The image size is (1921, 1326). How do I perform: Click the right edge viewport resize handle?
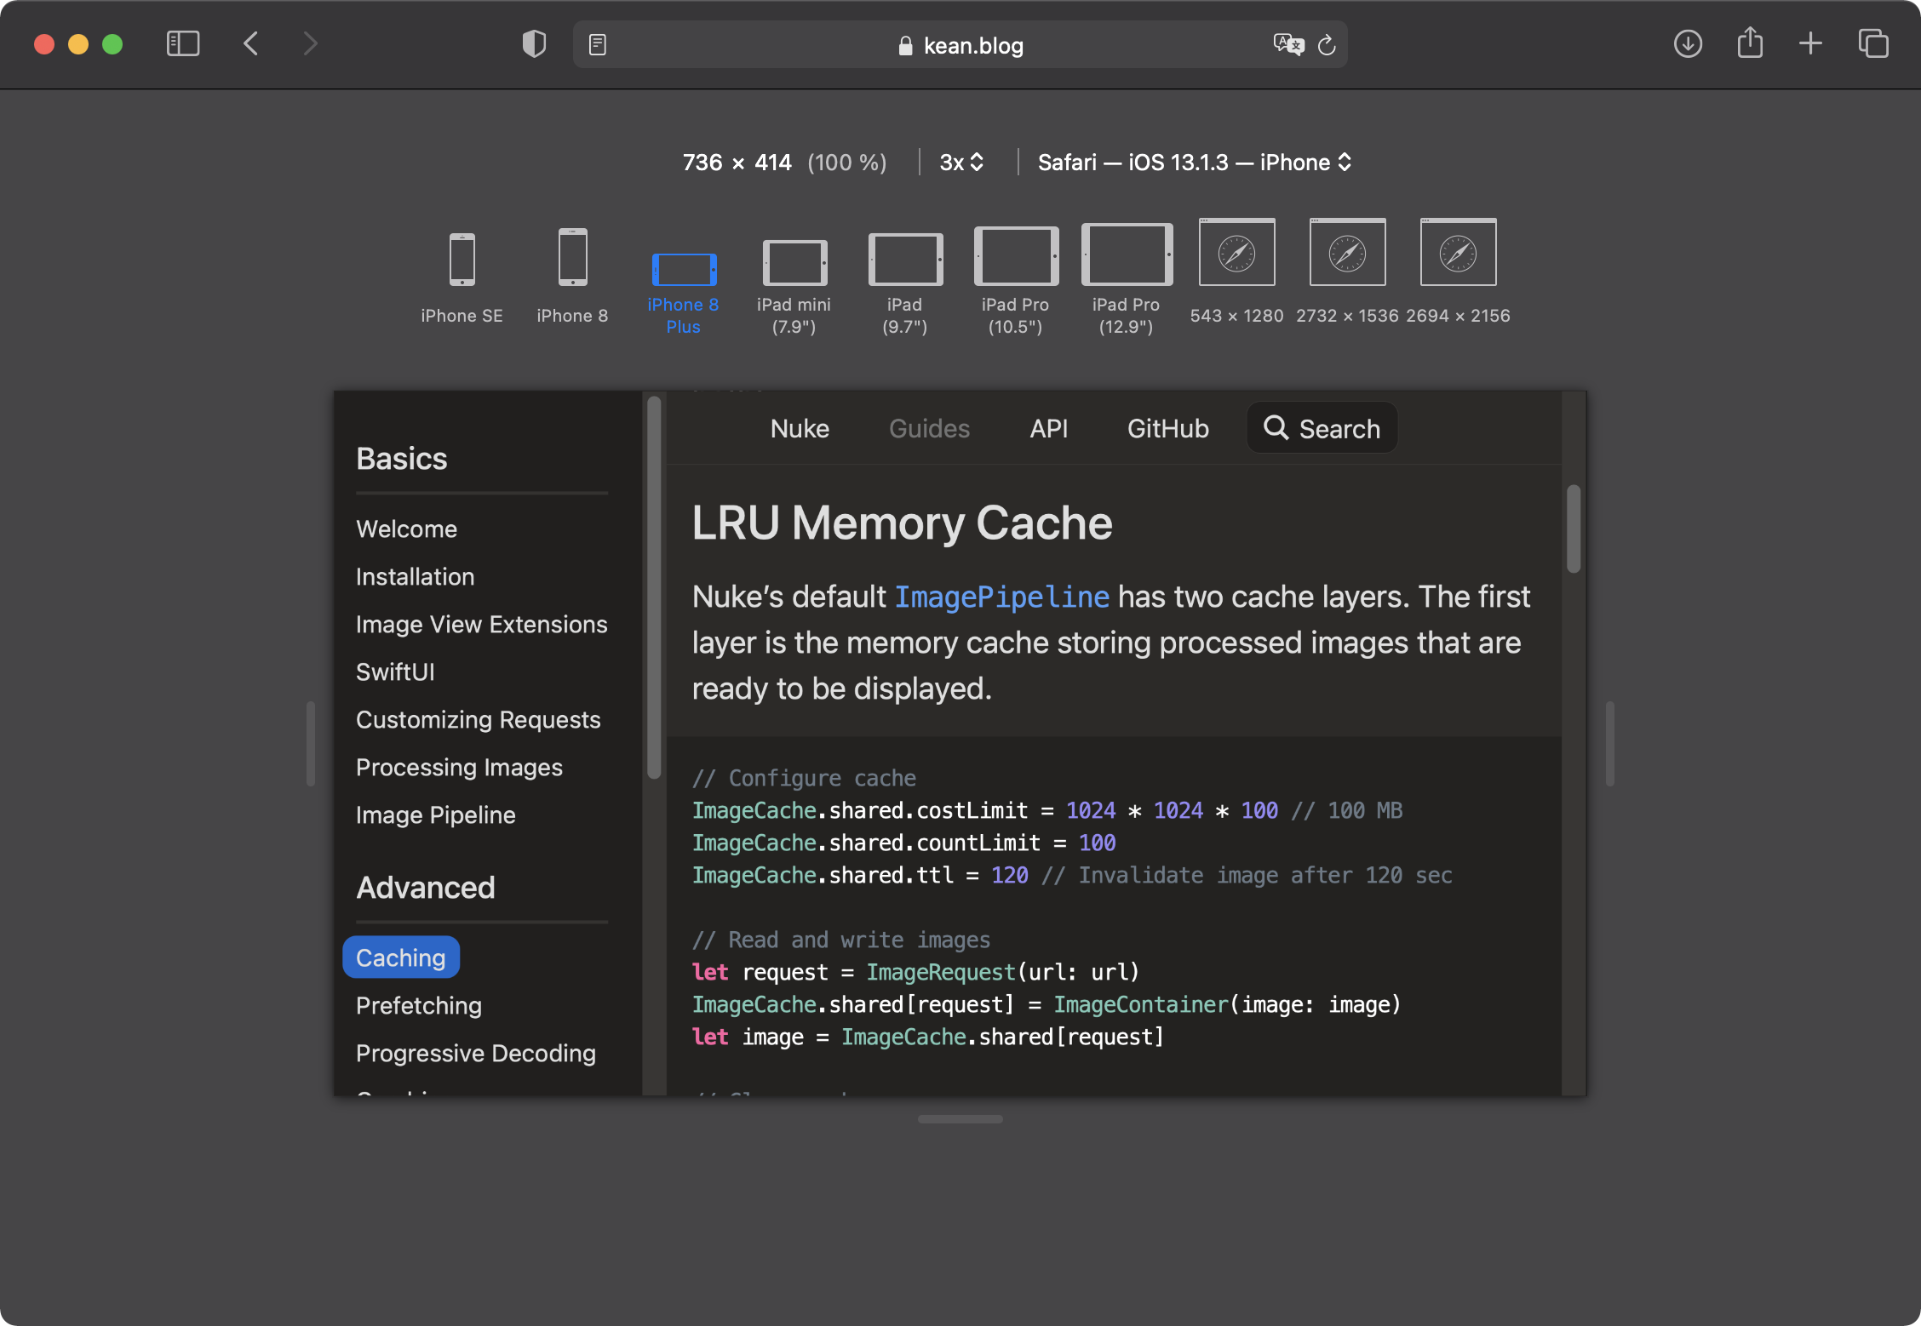(1609, 743)
